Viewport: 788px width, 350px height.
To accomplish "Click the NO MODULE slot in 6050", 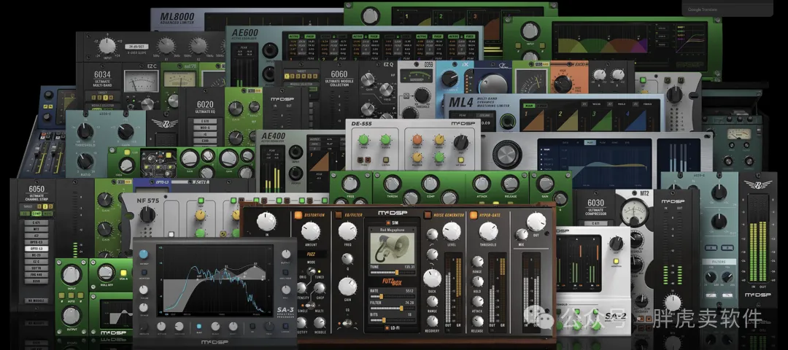I will point(36,301).
